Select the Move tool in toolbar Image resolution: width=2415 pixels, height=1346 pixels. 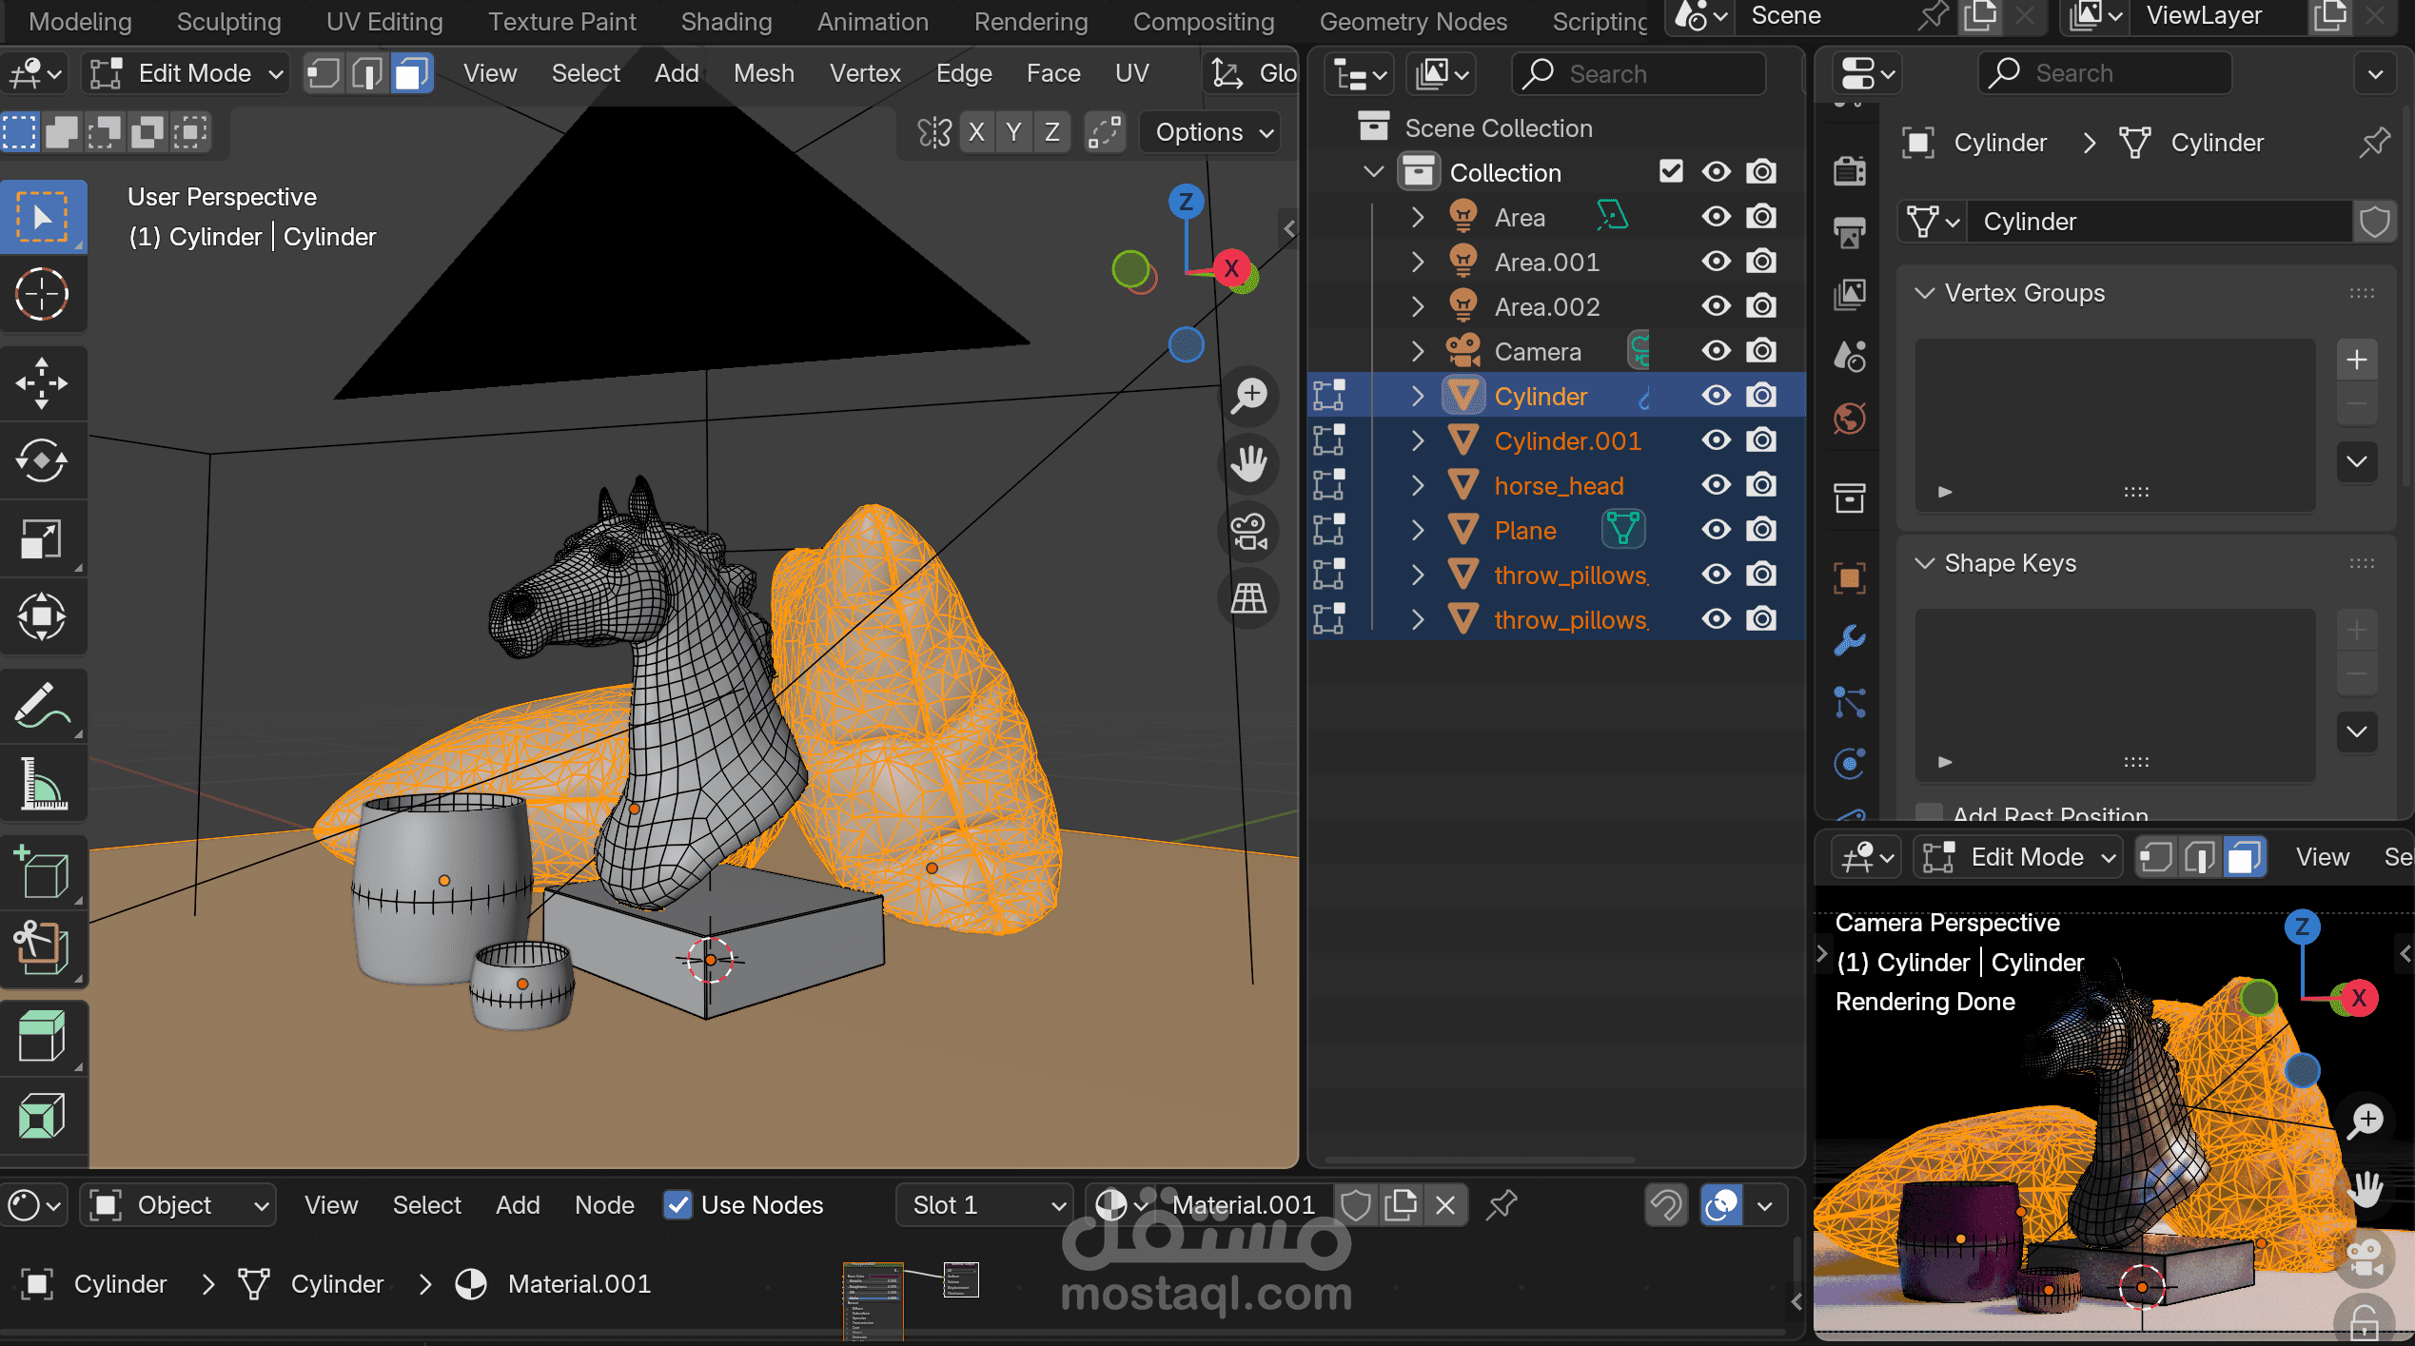(x=42, y=383)
